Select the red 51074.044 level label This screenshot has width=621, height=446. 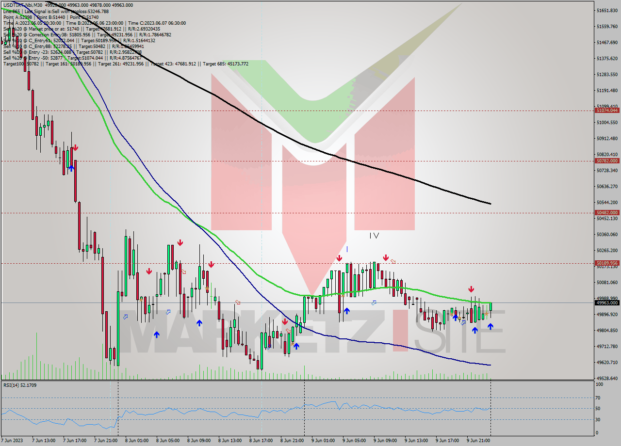click(x=606, y=110)
